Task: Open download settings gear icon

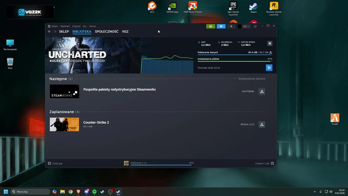Action: coord(270,43)
